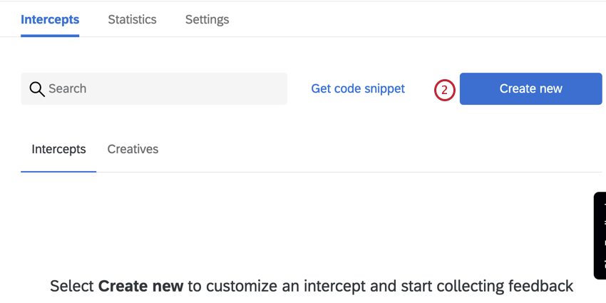This screenshot has width=606, height=303.
Task: Start a new intercept with Create new
Action: [530, 88]
